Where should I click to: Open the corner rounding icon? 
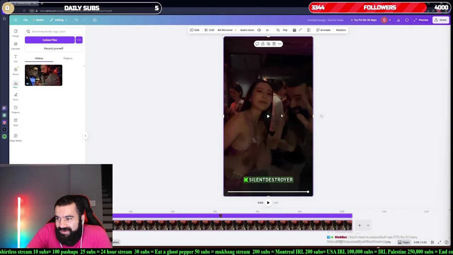[301, 30]
